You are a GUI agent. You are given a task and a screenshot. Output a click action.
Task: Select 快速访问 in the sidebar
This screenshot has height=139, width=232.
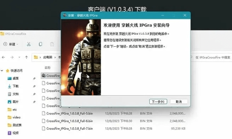16,71
